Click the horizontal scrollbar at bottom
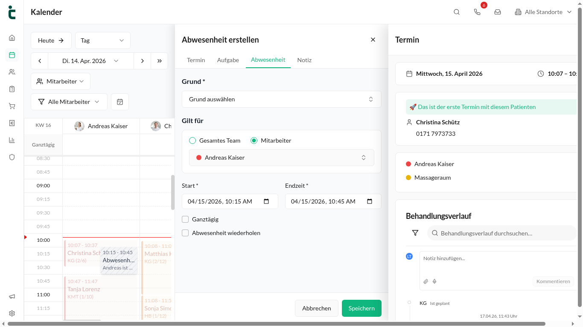583x327 pixels. (x=276, y=324)
